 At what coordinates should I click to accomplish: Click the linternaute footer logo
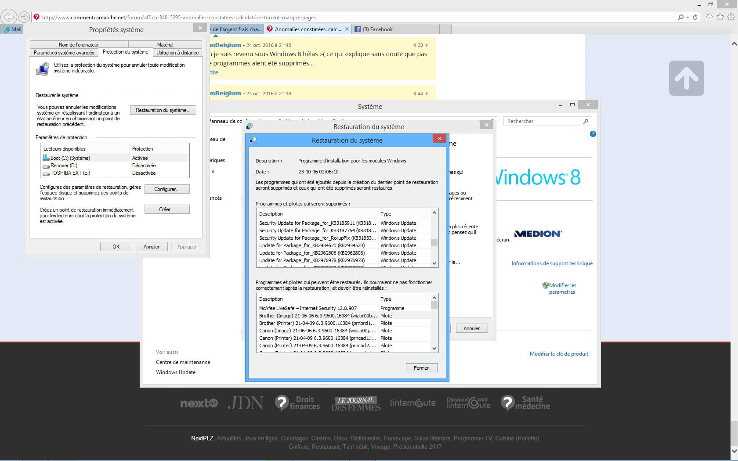pyautogui.click(x=413, y=403)
